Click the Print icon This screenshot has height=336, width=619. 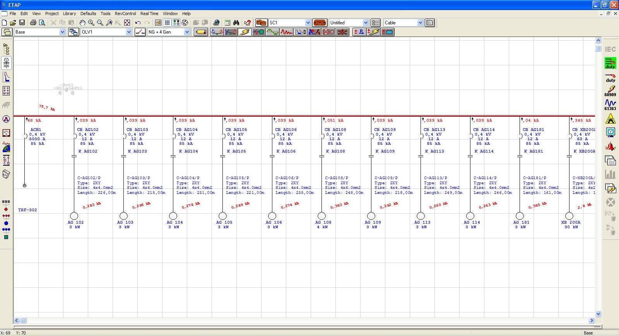point(33,23)
